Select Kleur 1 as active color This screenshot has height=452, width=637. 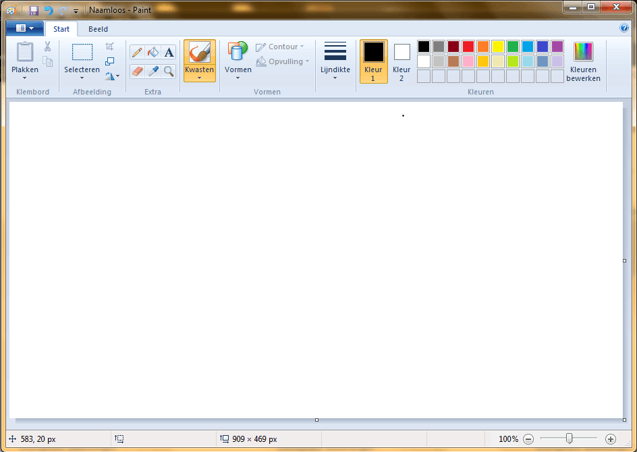coord(373,61)
